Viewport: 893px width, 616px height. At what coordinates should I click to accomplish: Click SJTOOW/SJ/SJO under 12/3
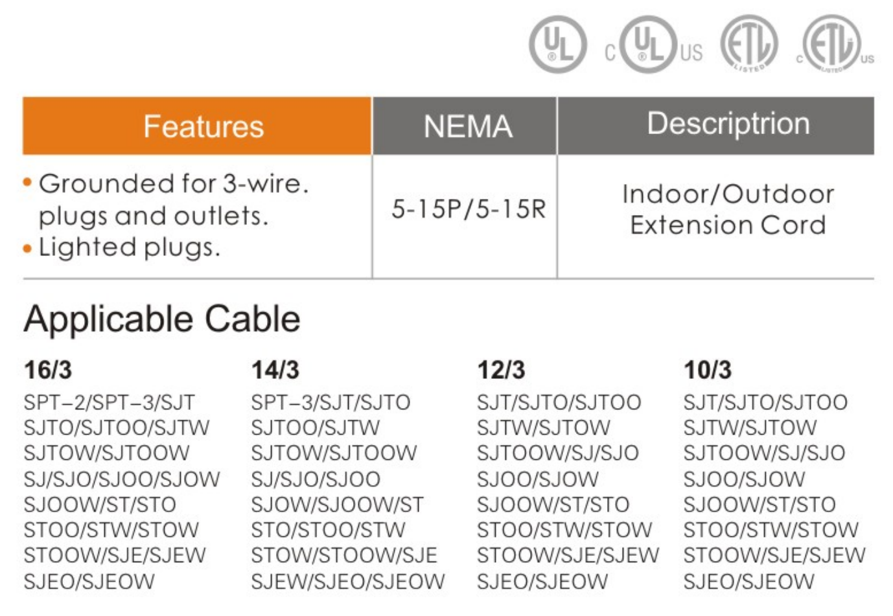tap(557, 453)
